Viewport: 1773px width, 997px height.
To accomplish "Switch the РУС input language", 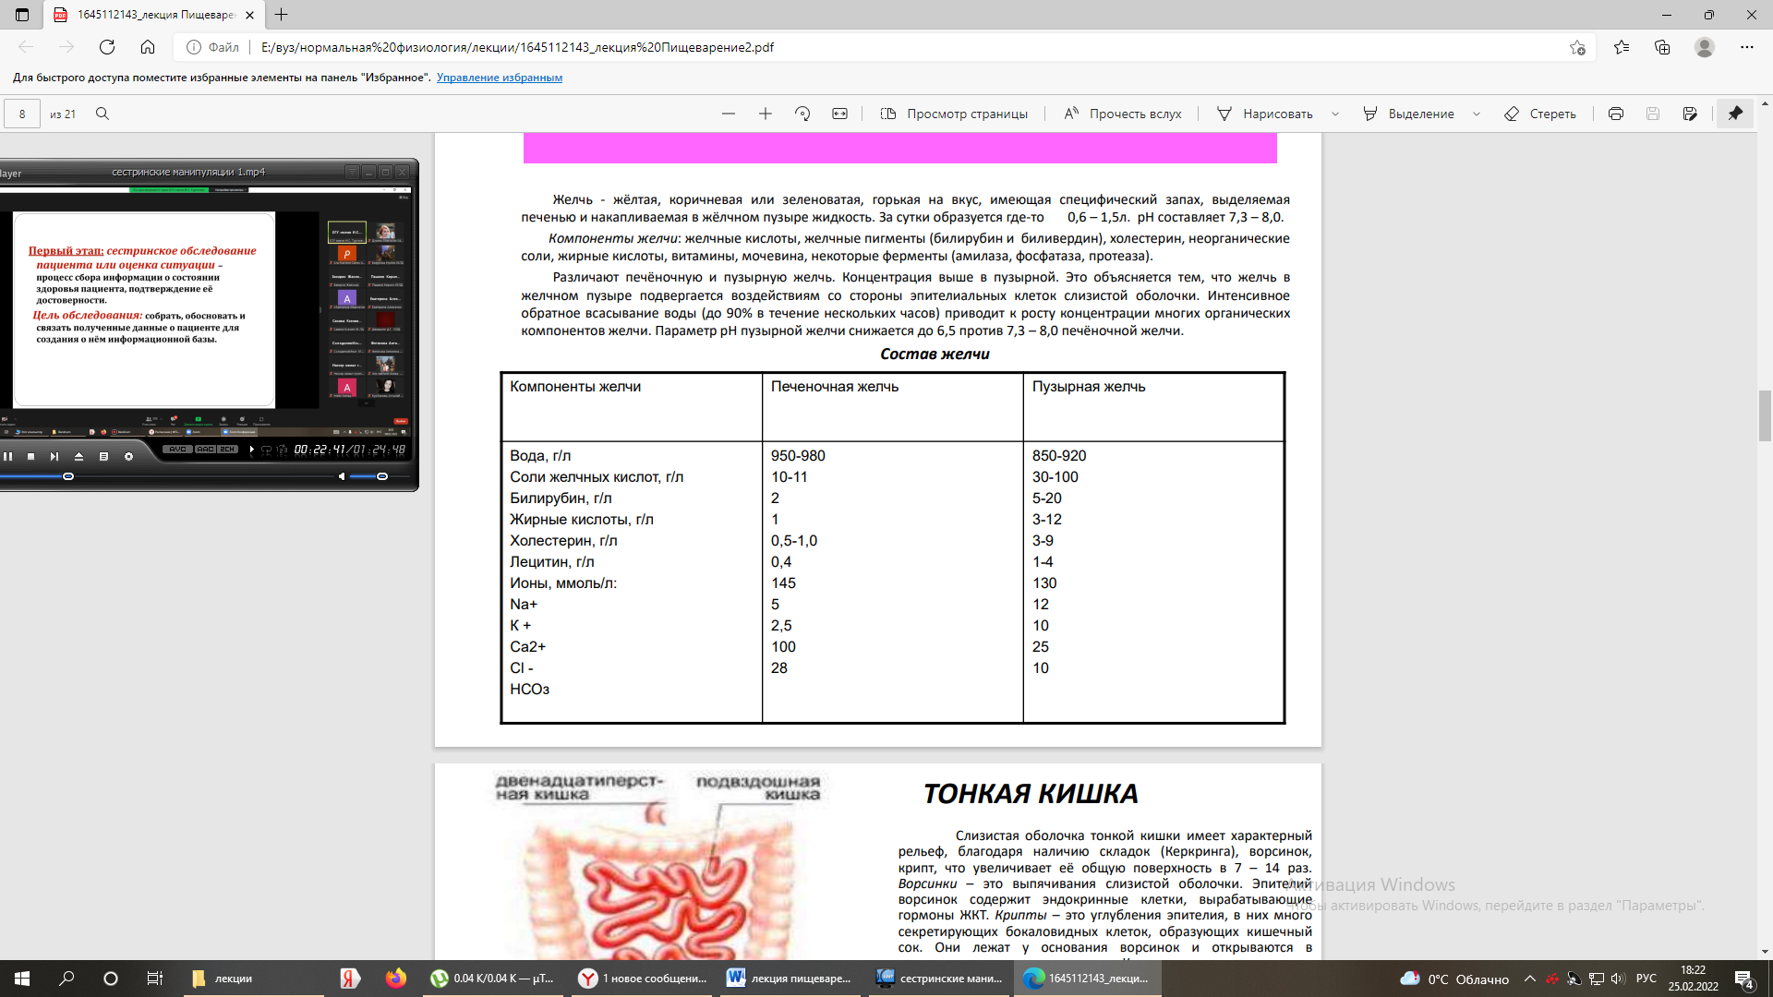I will [x=1646, y=979].
